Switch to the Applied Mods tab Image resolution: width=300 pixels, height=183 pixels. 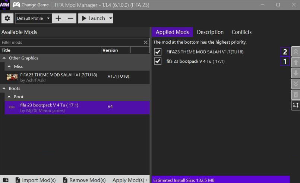[172, 32]
